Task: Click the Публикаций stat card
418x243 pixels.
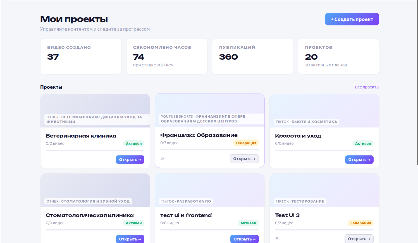Action: point(252,56)
